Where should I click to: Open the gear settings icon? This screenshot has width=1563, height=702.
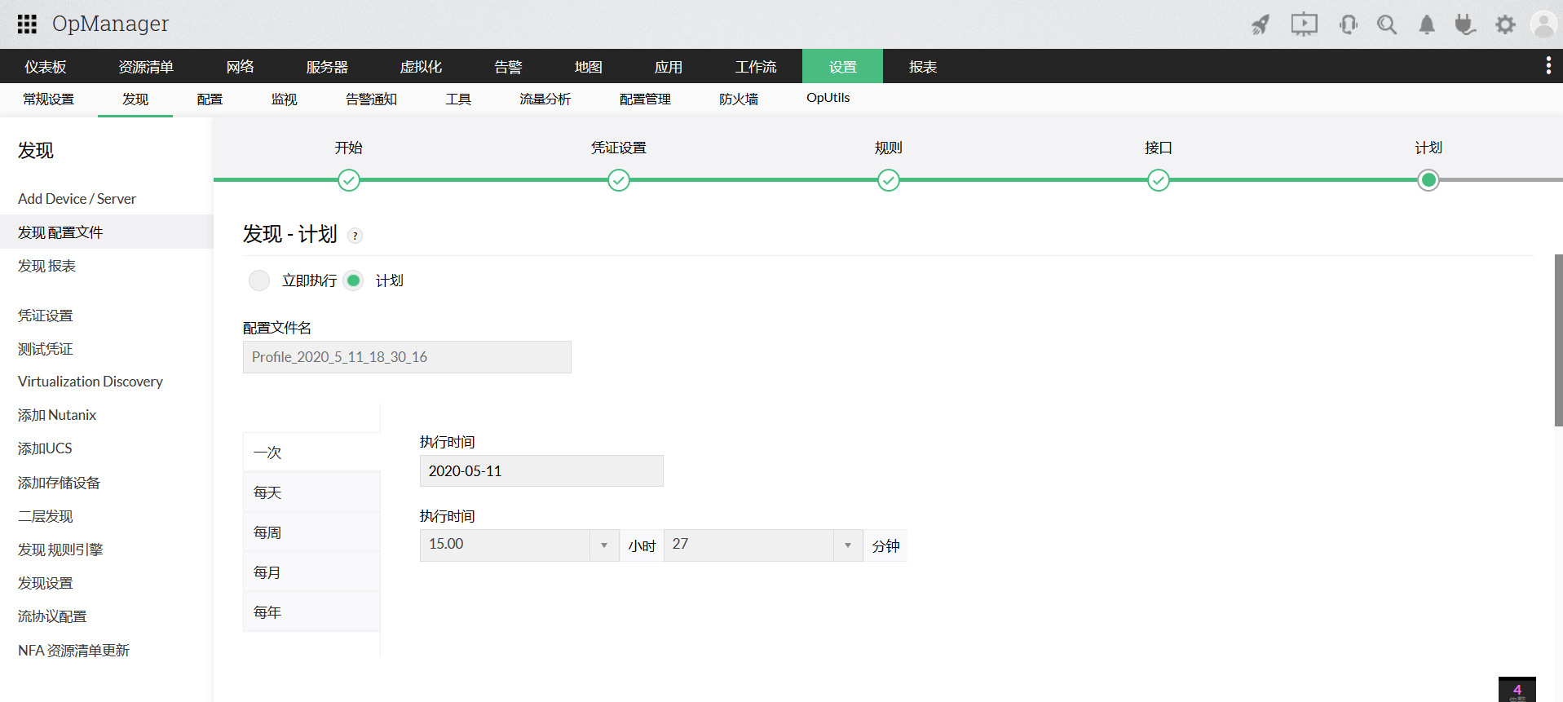click(1505, 24)
